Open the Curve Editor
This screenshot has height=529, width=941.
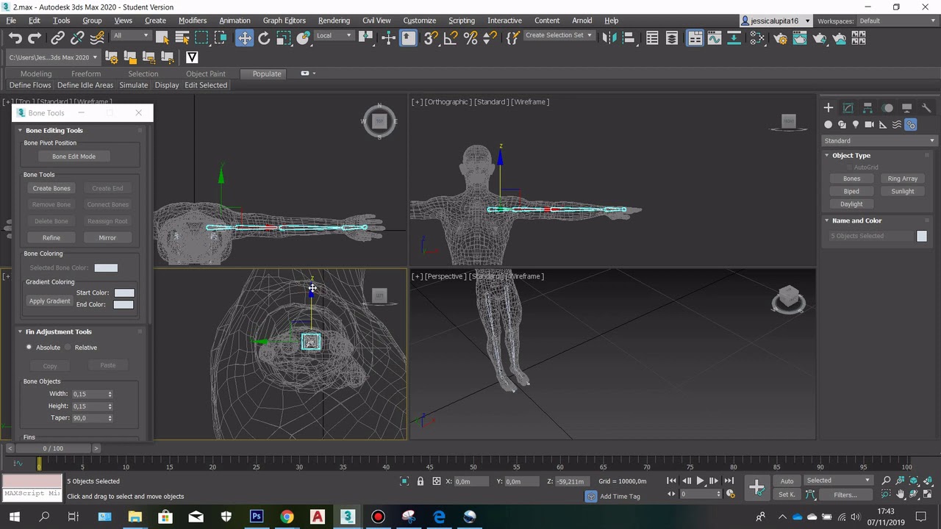(x=715, y=38)
